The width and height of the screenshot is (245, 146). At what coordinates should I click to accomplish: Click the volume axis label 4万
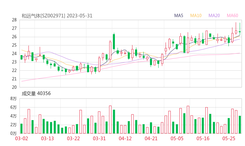point(14,116)
